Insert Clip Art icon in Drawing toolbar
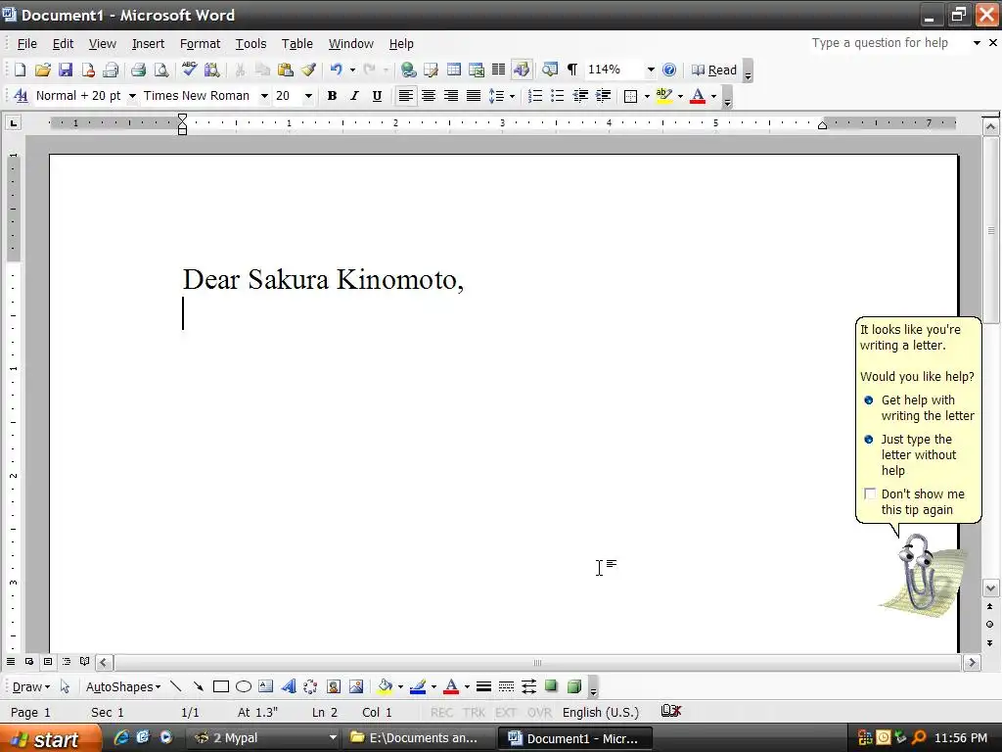Viewport: 1002px width, 752px height. click(333, 686)
